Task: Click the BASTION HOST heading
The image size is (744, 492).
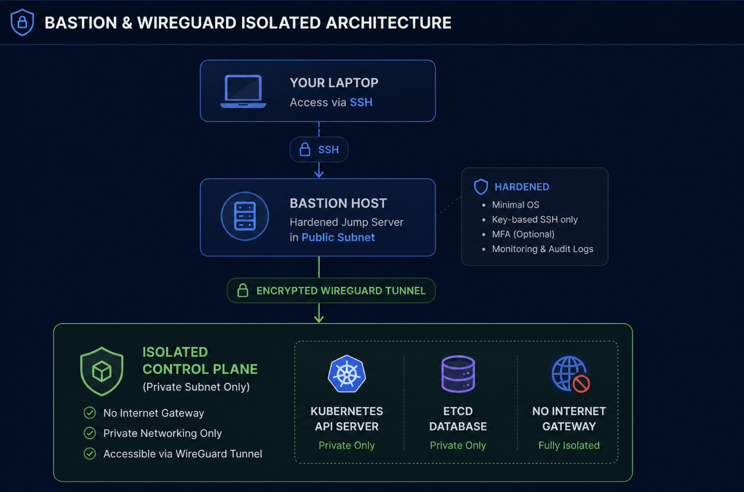Action: 338,203
